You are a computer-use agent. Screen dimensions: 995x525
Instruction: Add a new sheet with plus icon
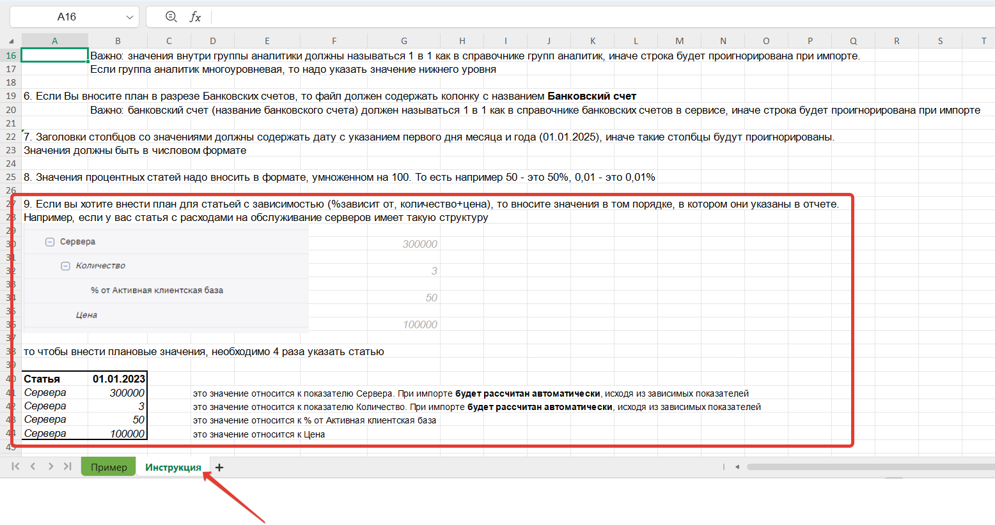click(x=219, y=468)
